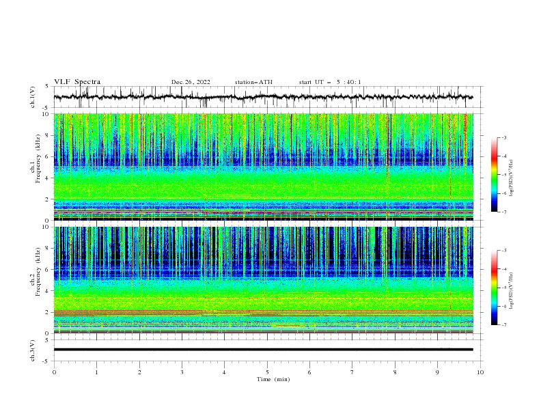This screenshot has height=418, width=541.
Task: Click "-5" label on lower color scale
Action: pyautogui.click(x=503, y=288)
